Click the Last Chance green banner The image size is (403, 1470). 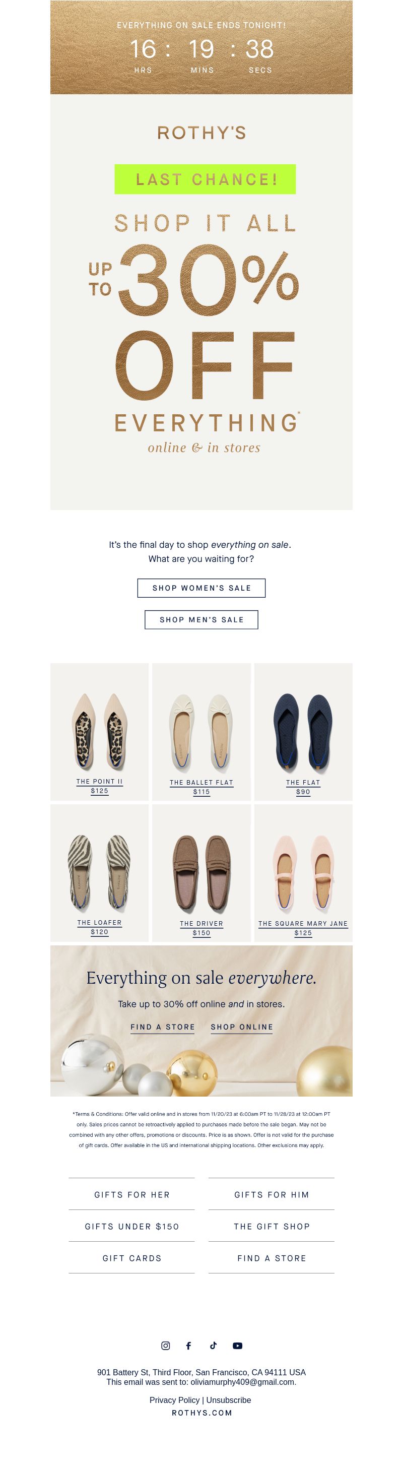205,179
